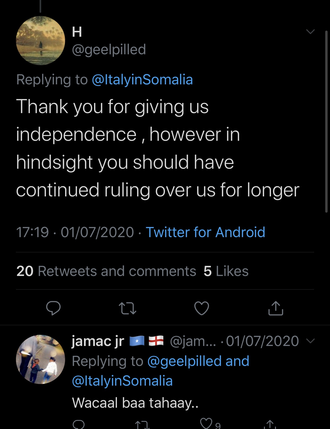Image resolution: width=330 pixels, height=429 pixels.
Task: Expand options chevron on jamac jr's tweet
Action: pos(310,341)
